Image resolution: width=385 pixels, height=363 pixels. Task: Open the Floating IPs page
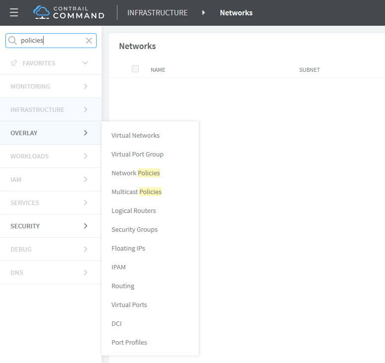(x=128, y=248)
